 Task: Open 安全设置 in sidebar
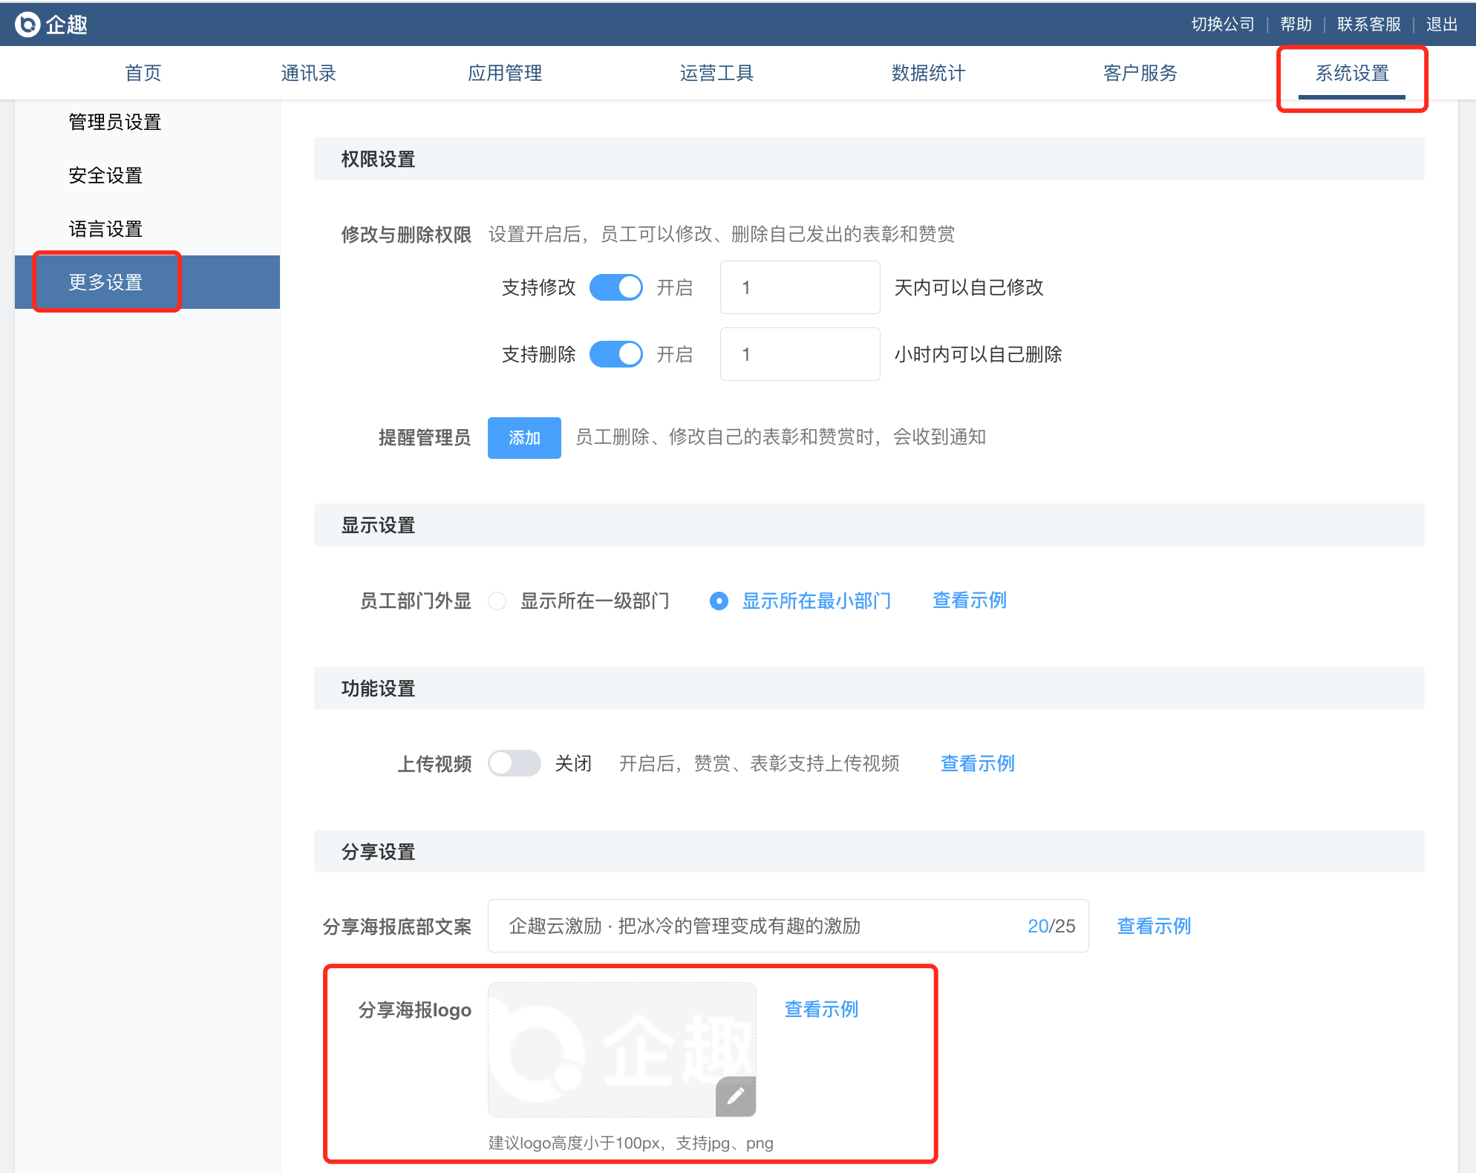point(105,175)
